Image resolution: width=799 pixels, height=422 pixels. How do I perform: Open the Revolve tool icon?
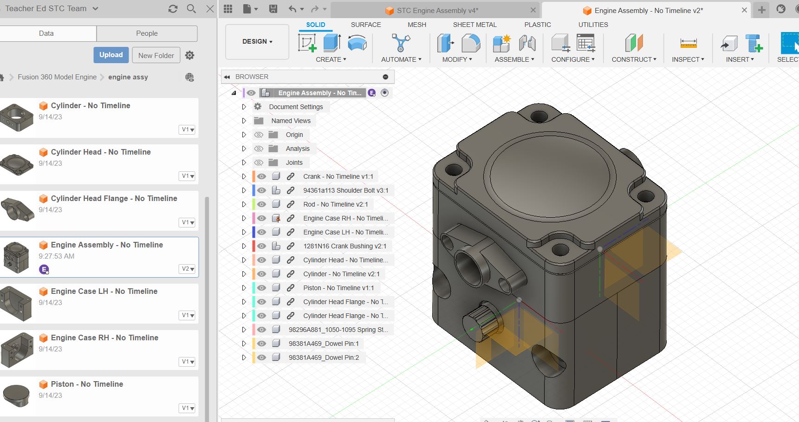pyautogui.click(x=356, y=42)
